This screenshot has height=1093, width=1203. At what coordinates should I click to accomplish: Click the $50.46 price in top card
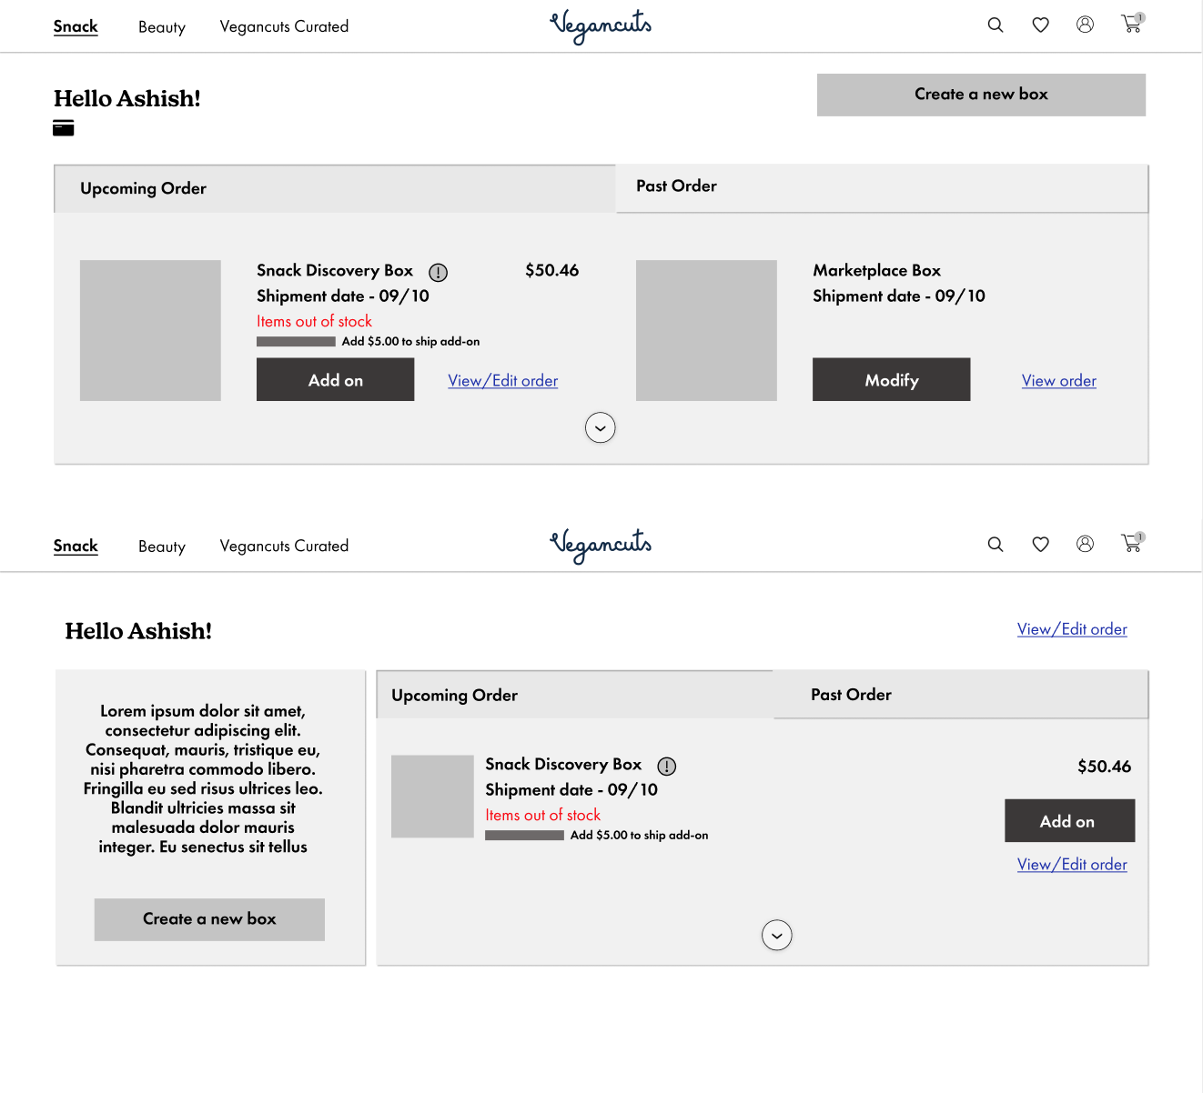coord(551,270)
